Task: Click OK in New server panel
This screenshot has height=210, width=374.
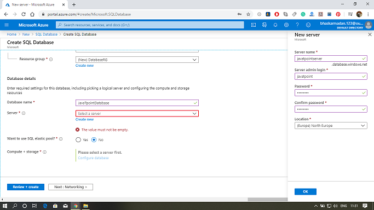Action: 306,191
